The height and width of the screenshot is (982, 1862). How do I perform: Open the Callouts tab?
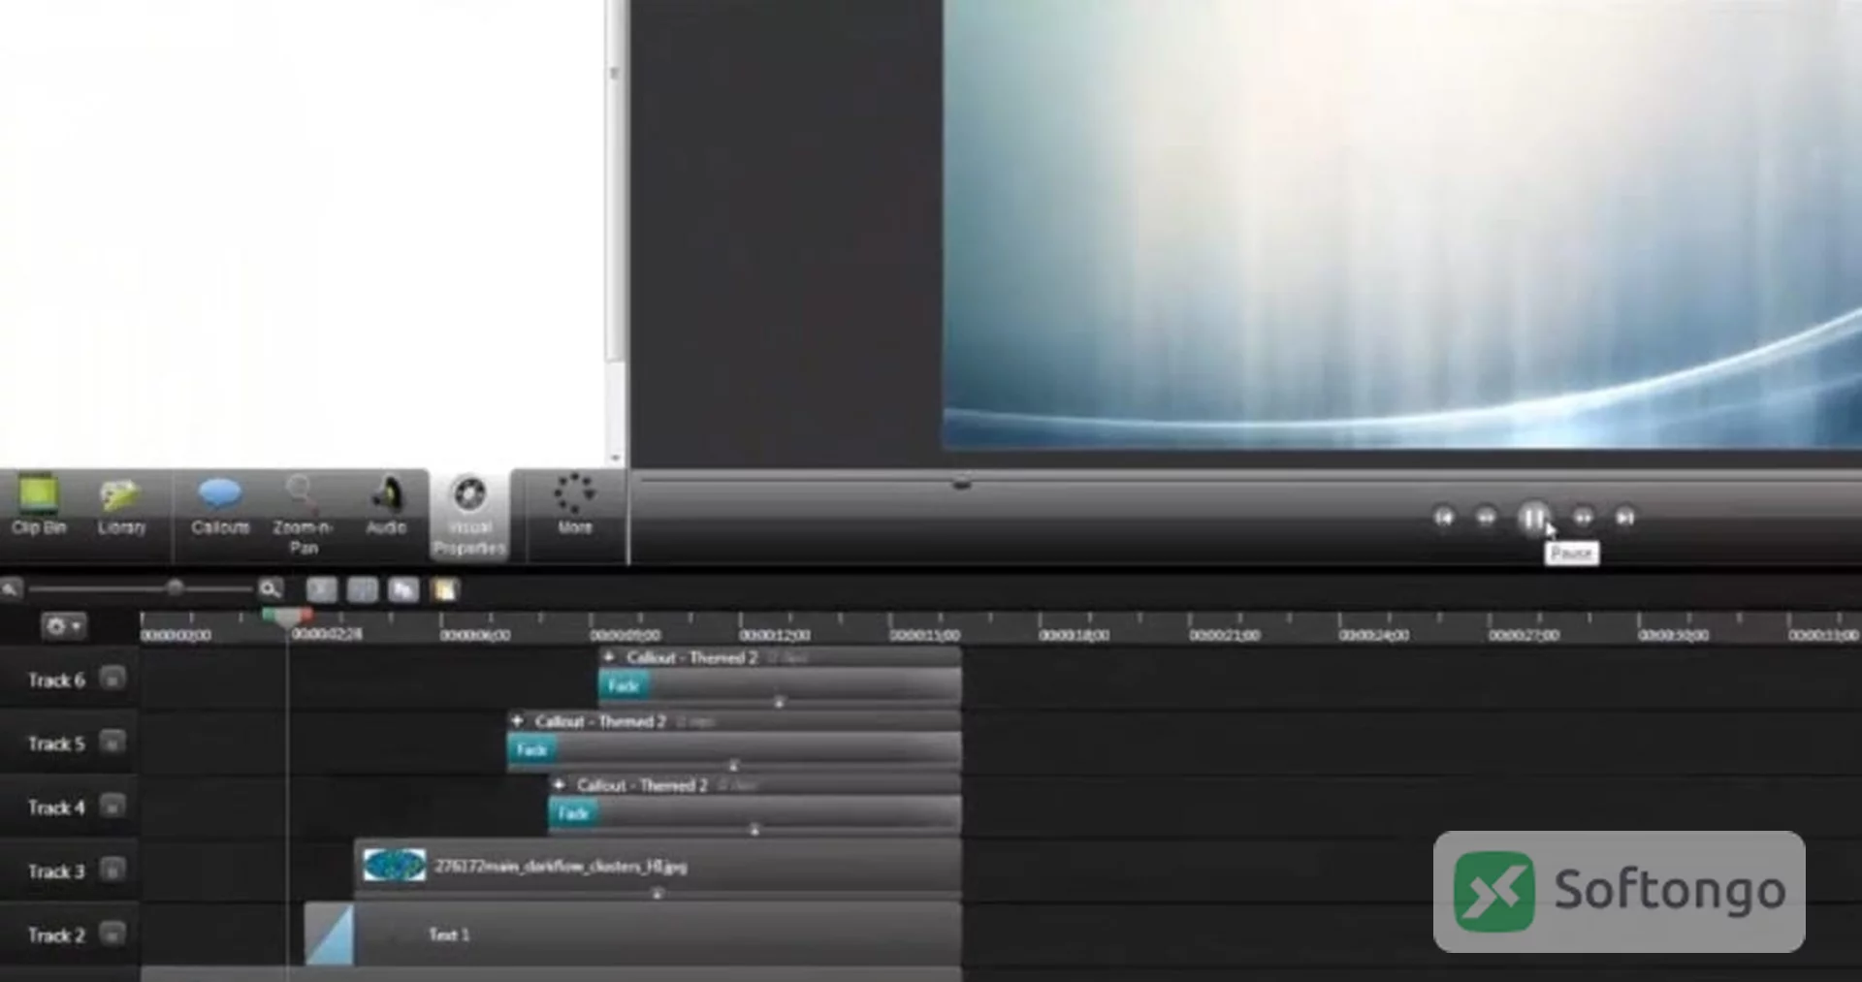(220, 506)
